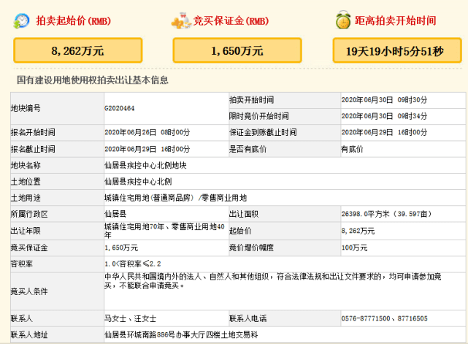Click the deposit deadline 2020年06月29日 16时00分 value

[x=384, y=132]
